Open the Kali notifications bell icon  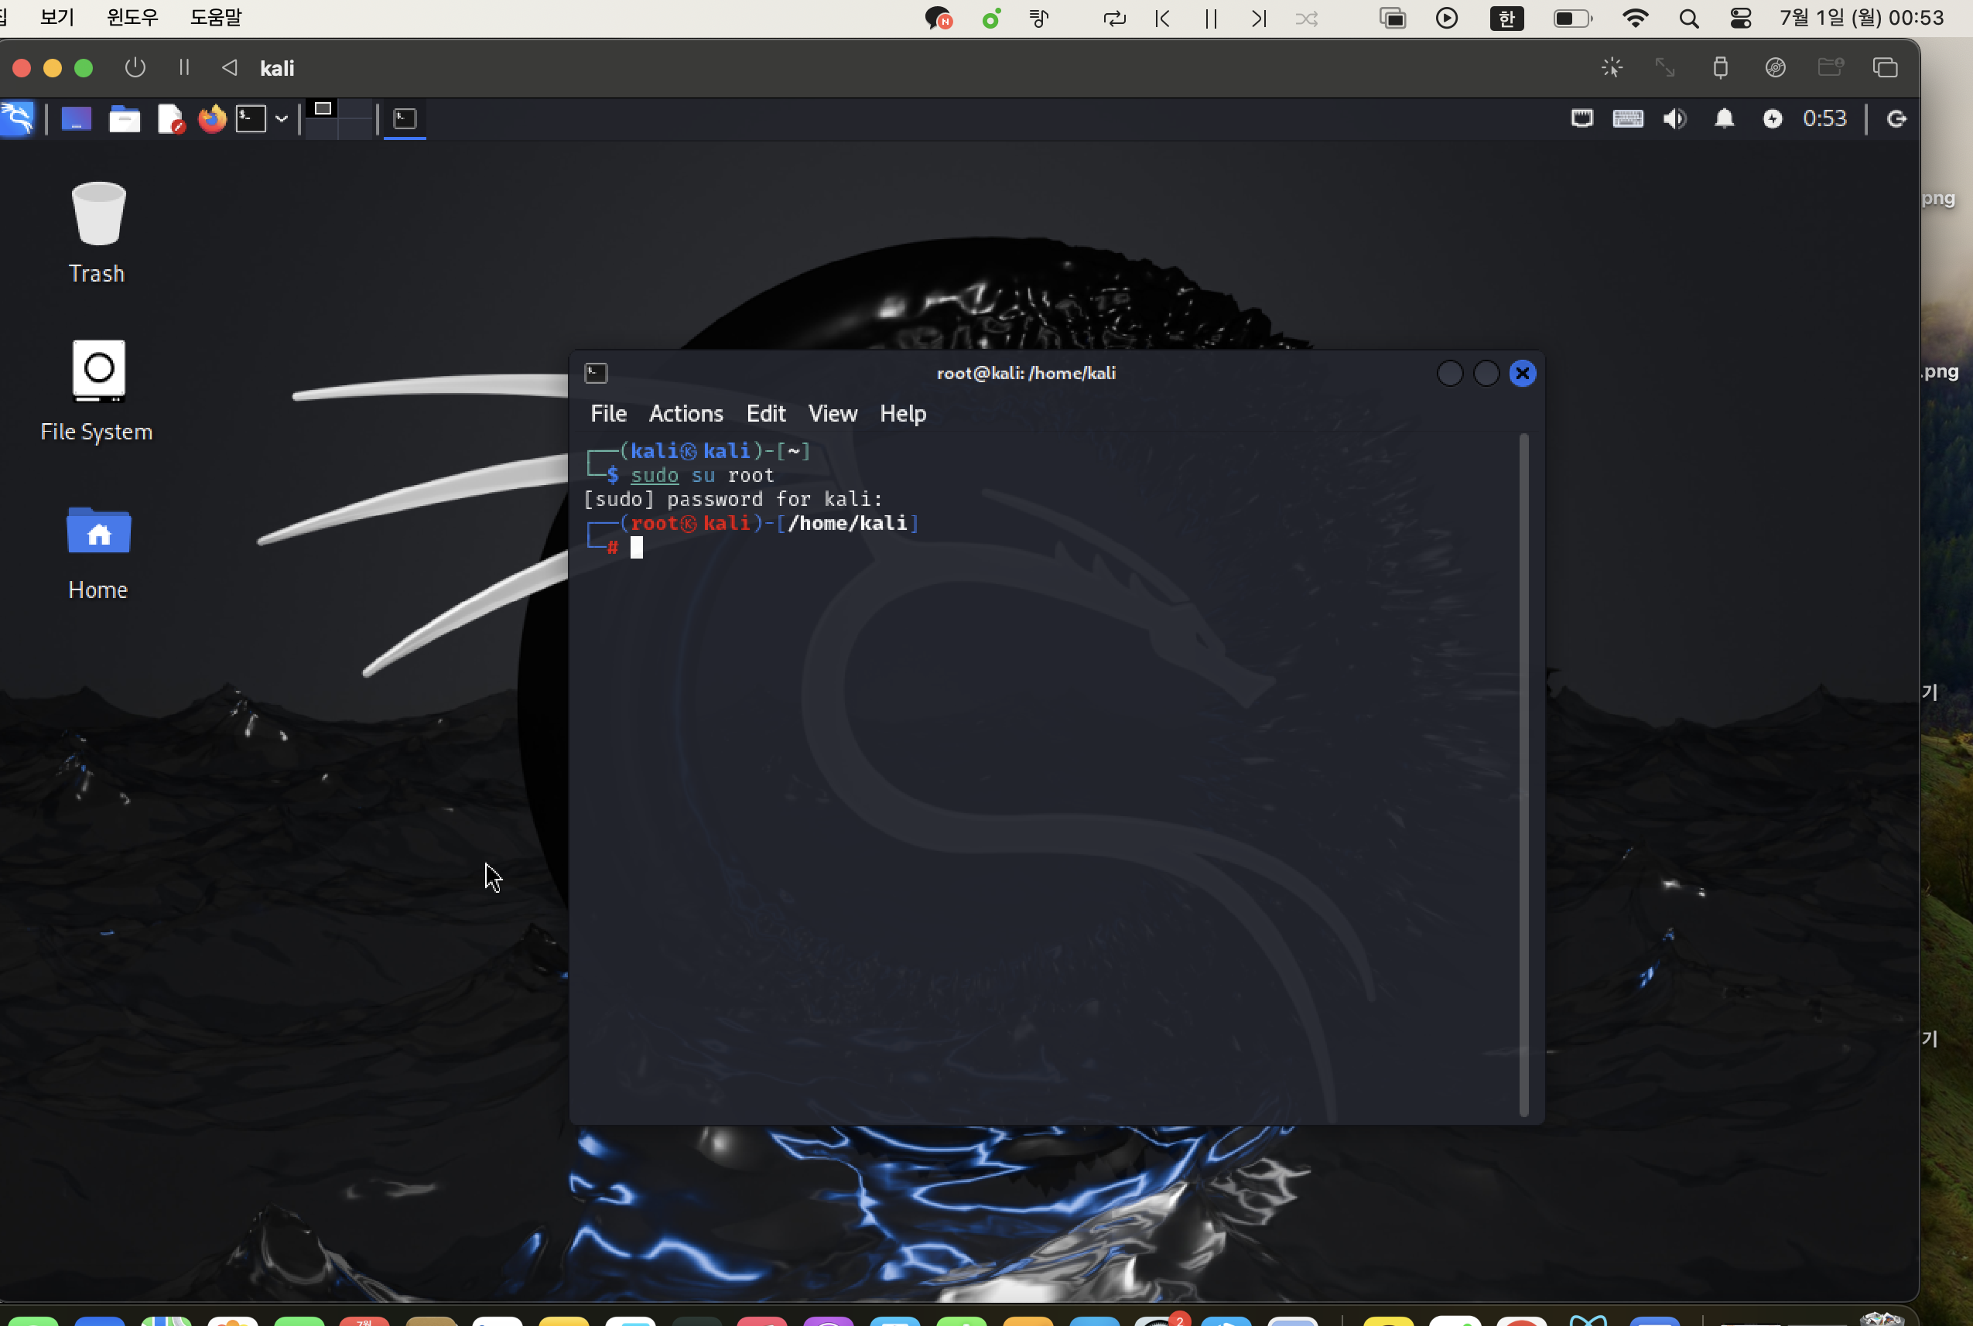pyautogui.click(x=1724, y=118)
